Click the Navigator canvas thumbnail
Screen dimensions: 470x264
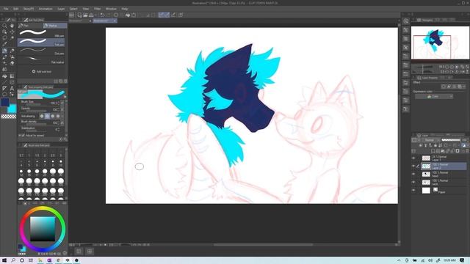[x=440, y=43]
